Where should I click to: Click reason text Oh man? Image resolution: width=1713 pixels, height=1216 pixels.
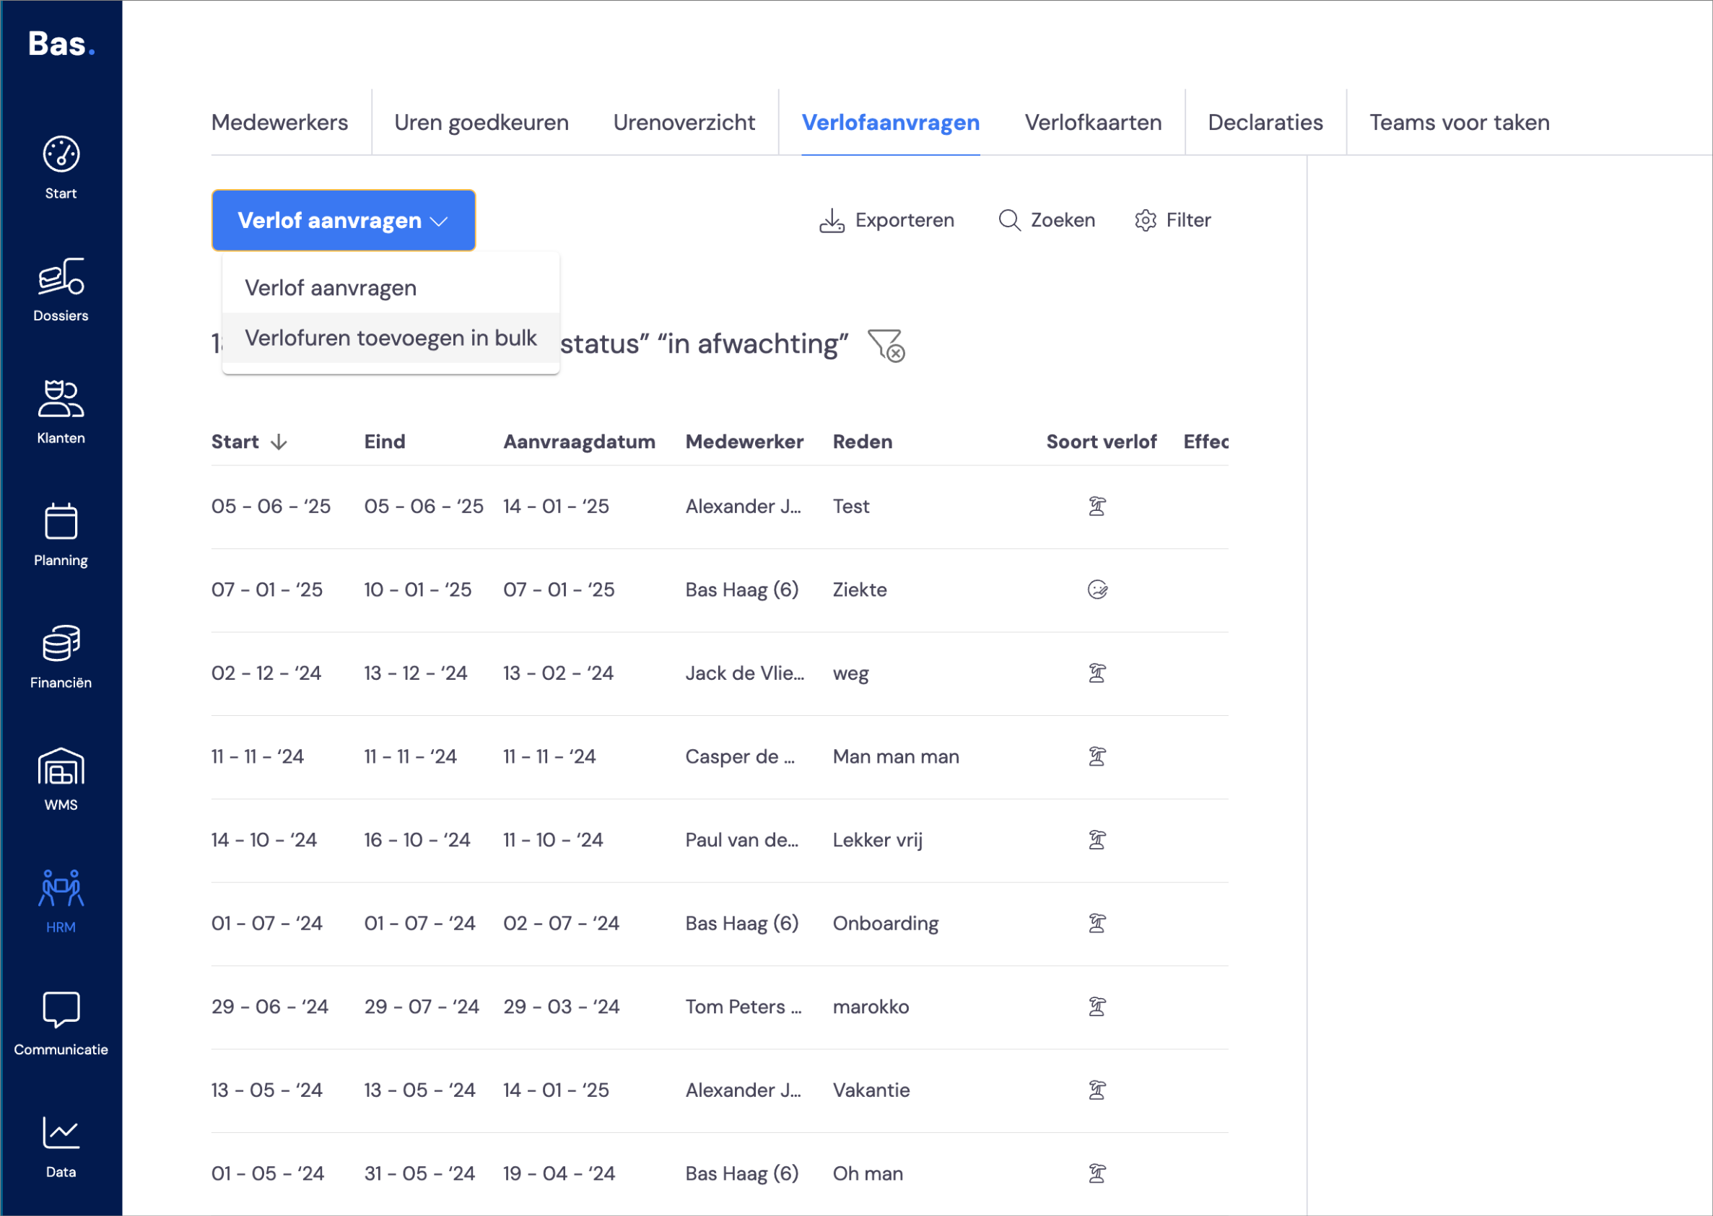click(868, 1173)
